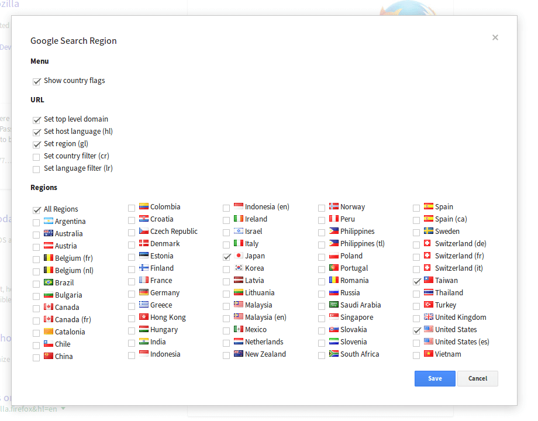
Task: Click the Hong Kong flag icon
Action: pos(144,317)
